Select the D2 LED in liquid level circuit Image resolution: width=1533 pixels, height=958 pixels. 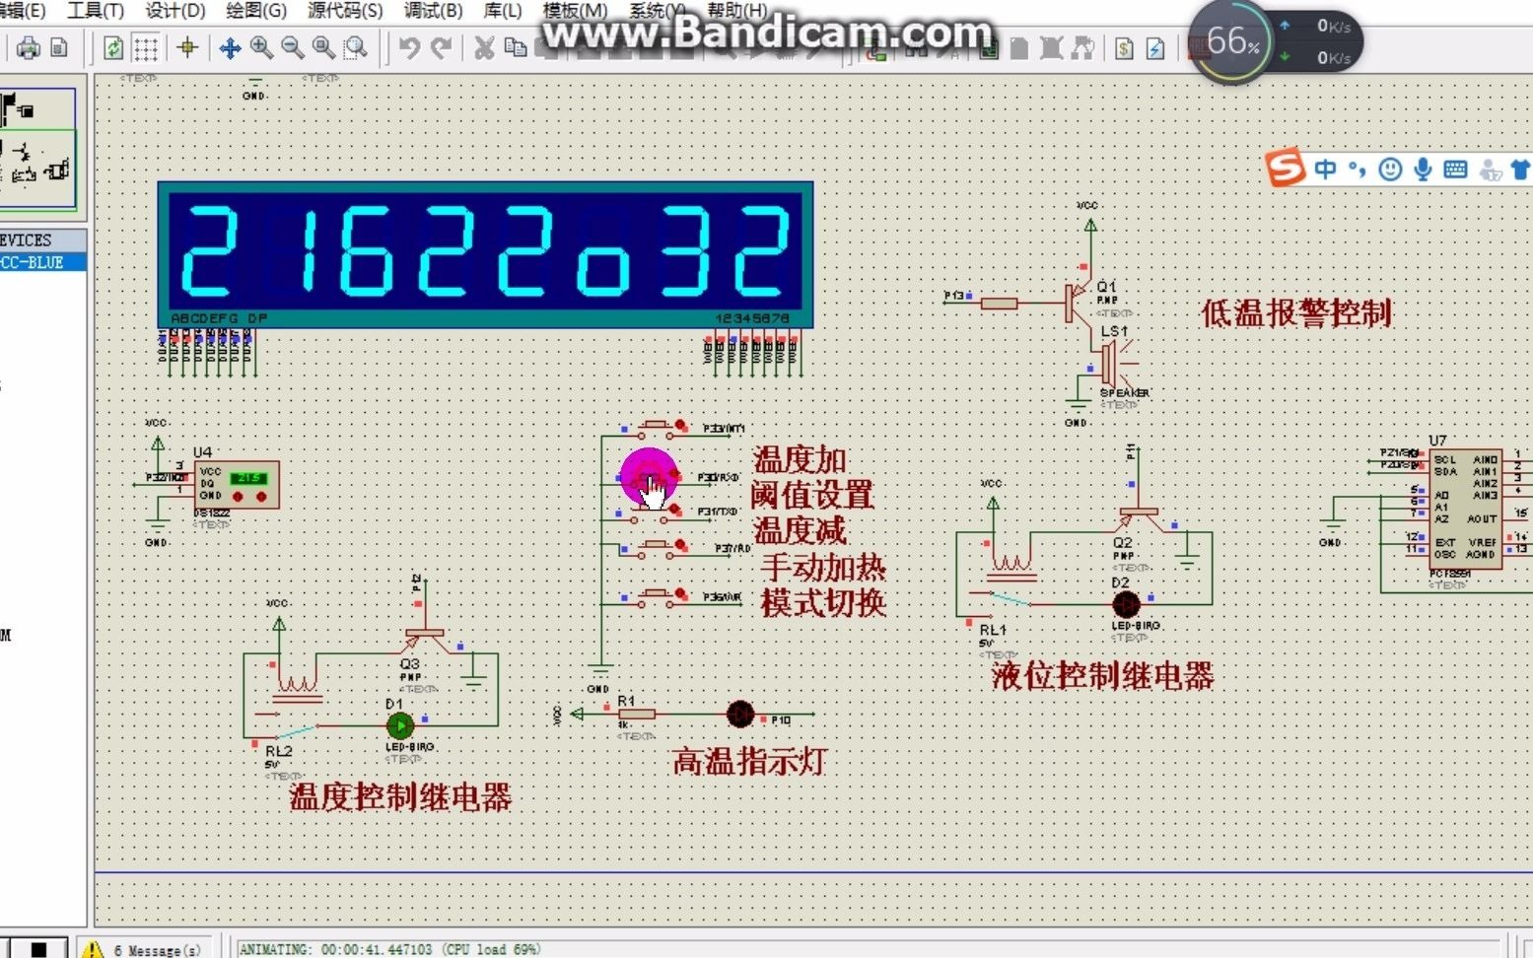point(1126,604)
